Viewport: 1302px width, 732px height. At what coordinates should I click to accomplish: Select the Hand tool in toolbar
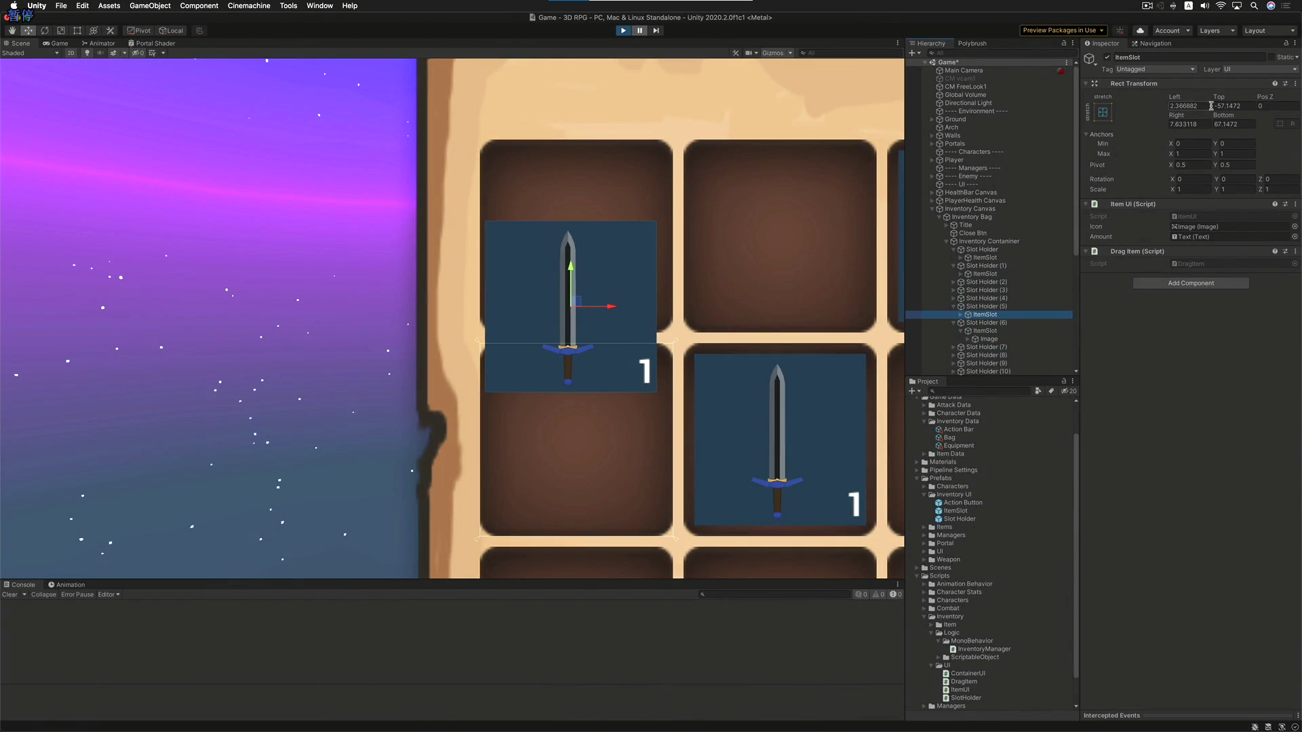(12, 30)
